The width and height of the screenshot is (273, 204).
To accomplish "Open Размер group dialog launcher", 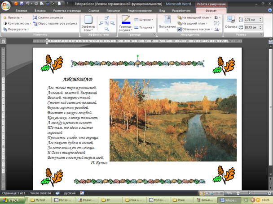I will (x=261, y=34).
